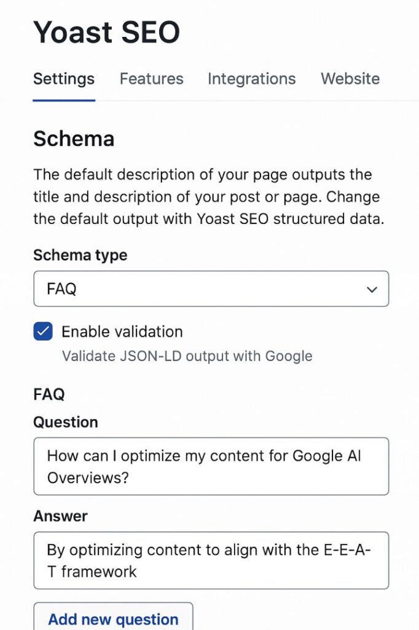Click the Schema section heading
This screenshot has width=419, height=630.
74,139
